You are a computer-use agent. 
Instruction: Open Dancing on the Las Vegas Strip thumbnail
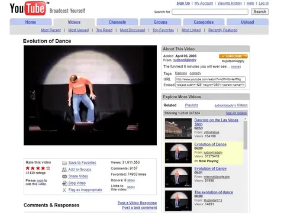coord(178,128)
